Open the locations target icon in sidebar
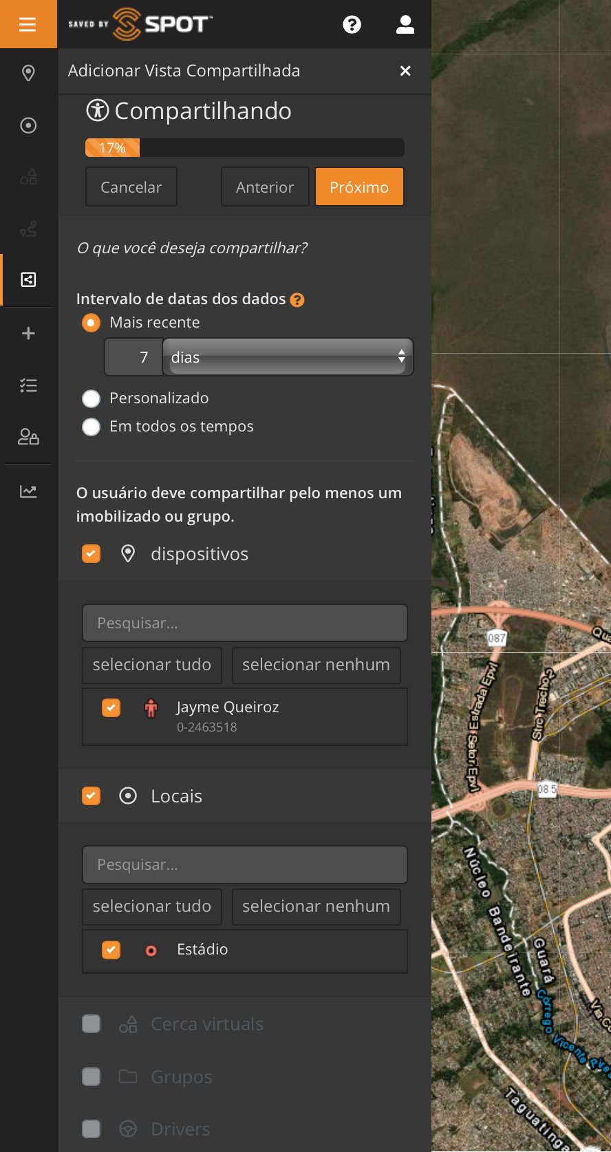This screenshot has width=611, height=1152. [28, 125]
